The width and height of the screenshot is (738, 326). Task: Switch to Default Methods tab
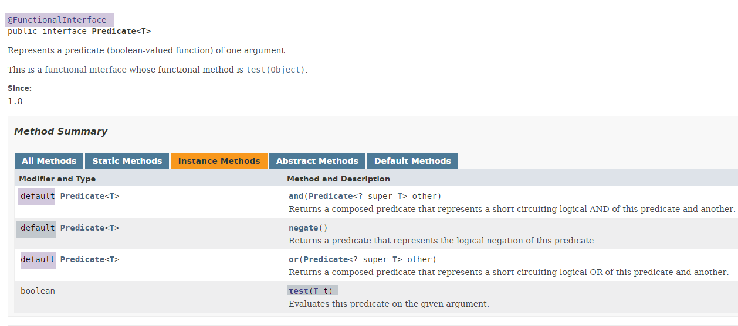pos(412,161)
